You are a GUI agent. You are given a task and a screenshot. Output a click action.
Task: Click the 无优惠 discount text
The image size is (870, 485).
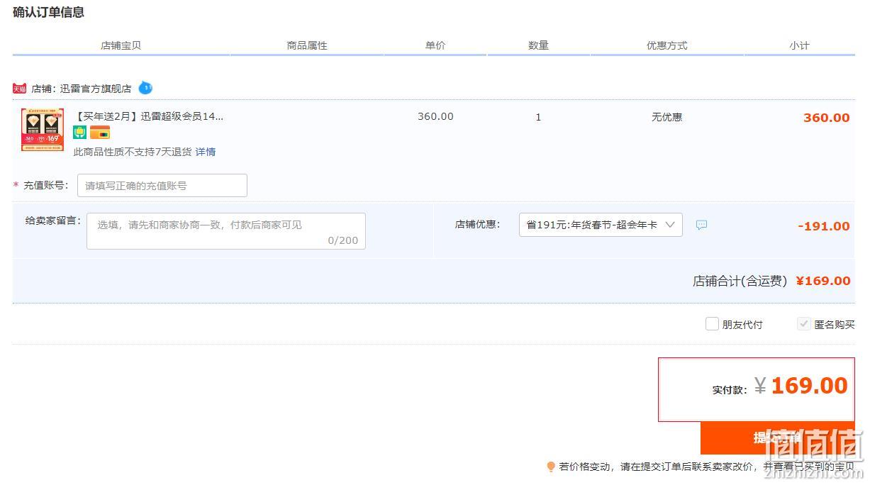coord(667,117)
